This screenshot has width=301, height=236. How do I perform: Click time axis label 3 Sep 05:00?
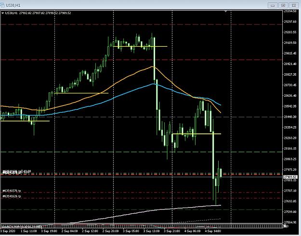click(131, 231)
